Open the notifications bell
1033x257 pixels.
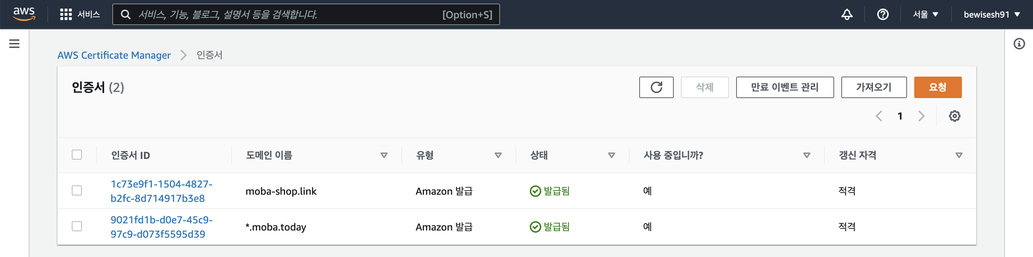pos(846,14)
